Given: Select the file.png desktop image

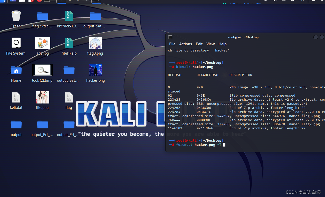Looking at the screenshot, I should click(x=42, y=98).
